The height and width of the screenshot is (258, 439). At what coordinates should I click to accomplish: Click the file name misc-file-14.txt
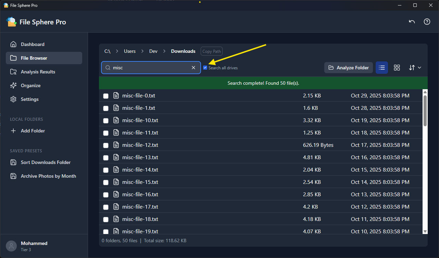point(140,169)
